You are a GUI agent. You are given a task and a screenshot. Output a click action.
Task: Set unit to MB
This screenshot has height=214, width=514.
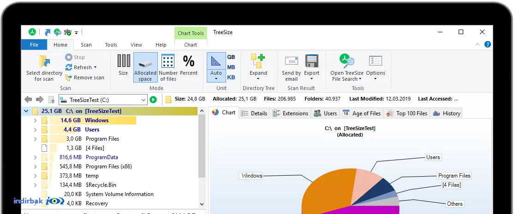tap(231, 67)
